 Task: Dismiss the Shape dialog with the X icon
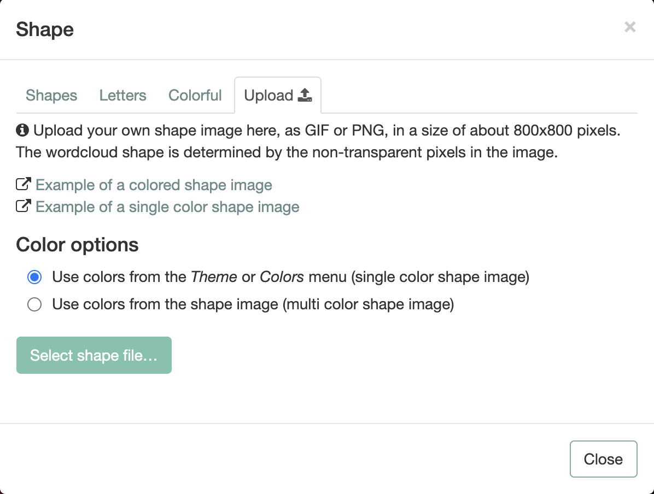[630, 27]
